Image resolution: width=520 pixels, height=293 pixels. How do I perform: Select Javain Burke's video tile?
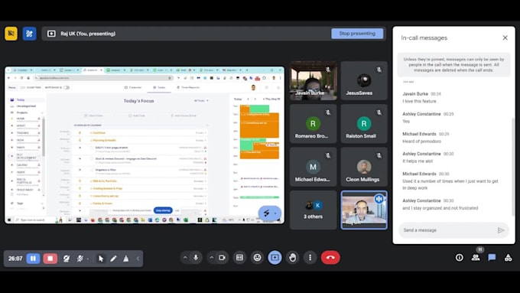click(313, 80)
